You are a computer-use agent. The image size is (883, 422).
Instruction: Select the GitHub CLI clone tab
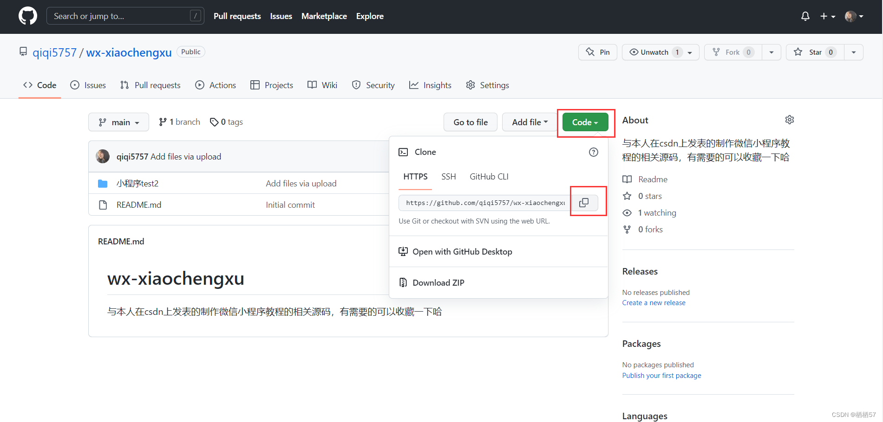(x=489, y=177)
